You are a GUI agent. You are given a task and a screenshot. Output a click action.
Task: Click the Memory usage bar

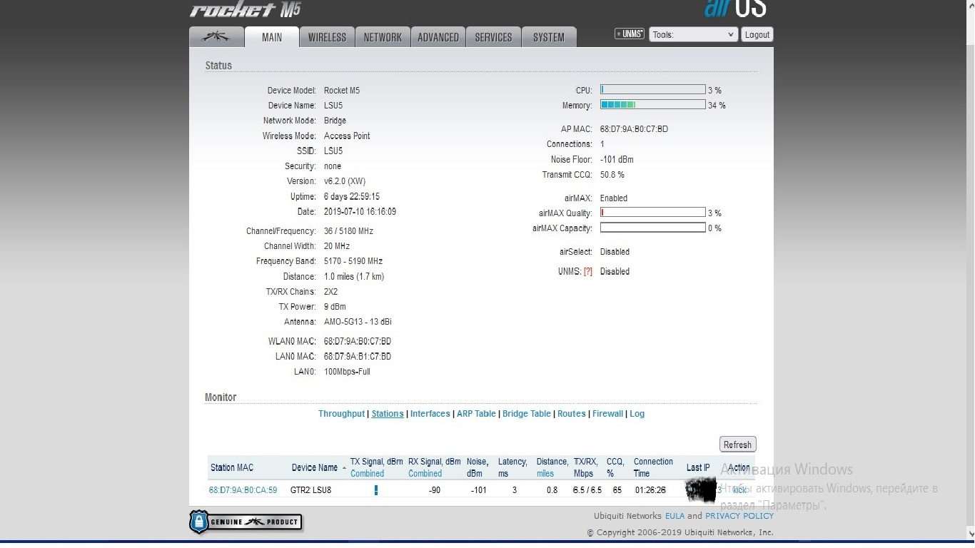652,105
